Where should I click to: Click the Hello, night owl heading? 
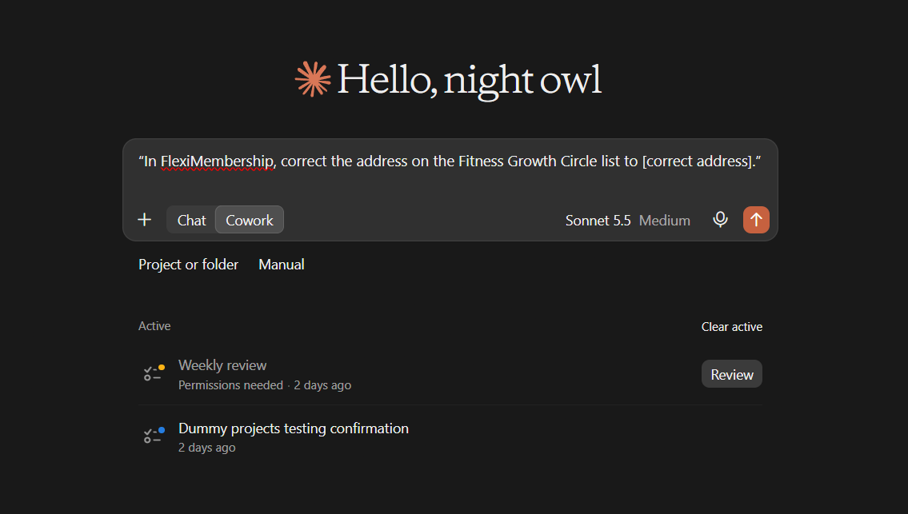470,80
